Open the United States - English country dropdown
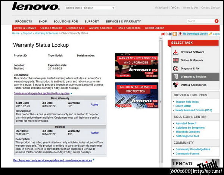This screenshot has width=224, height=175. (90, 8)
